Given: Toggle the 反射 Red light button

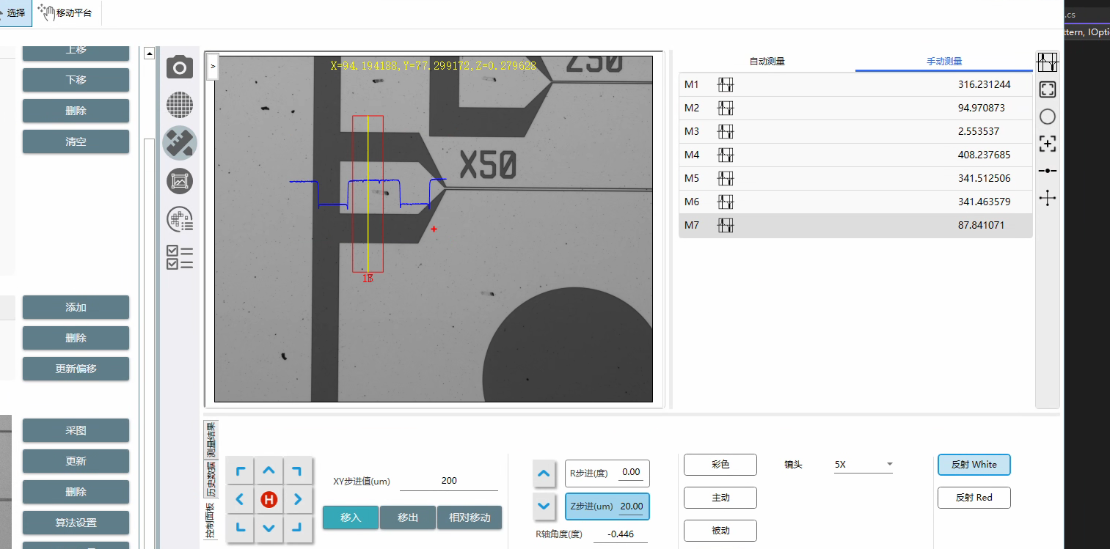Looking at the screenshot, I should pyautogui.click(x=974, y=498).
